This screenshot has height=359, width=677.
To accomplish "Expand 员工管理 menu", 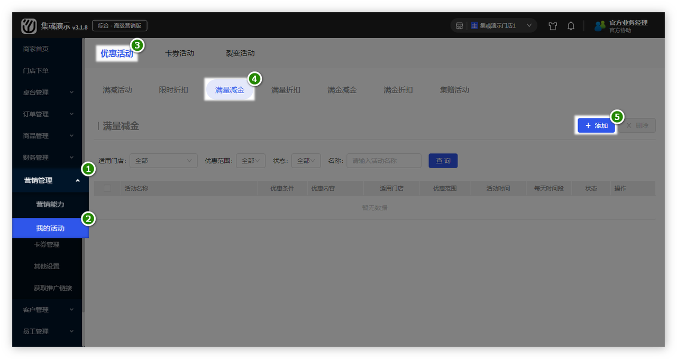I will (x=47, y=331).
